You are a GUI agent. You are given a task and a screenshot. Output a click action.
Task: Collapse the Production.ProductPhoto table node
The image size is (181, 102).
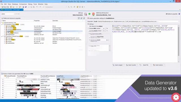coord(1,25)
